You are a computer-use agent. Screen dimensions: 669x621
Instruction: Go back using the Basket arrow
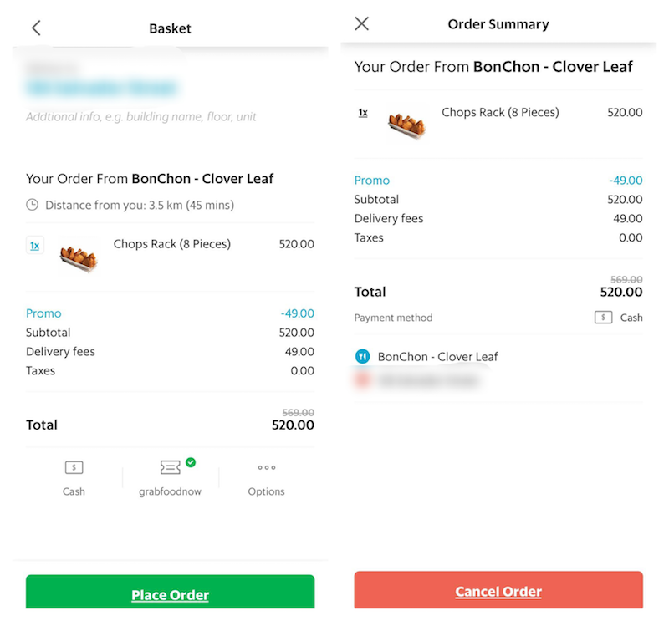tap(36, 28)
